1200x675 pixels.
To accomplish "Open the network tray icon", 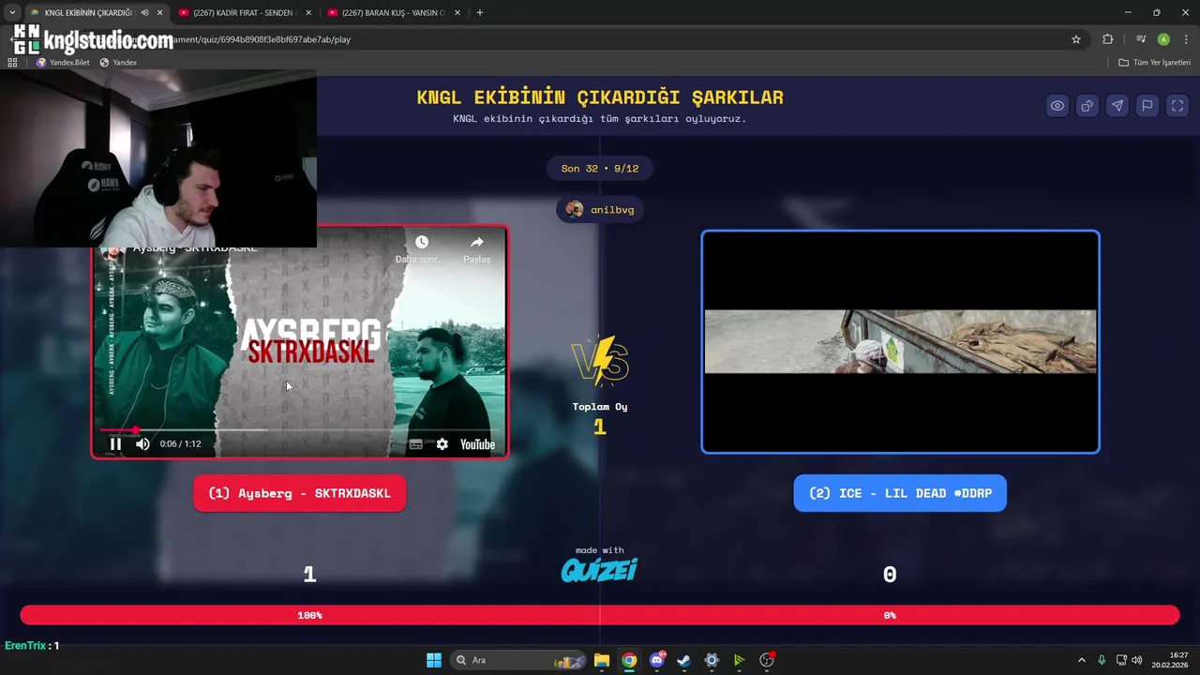I will click(x=1121, y=660).
